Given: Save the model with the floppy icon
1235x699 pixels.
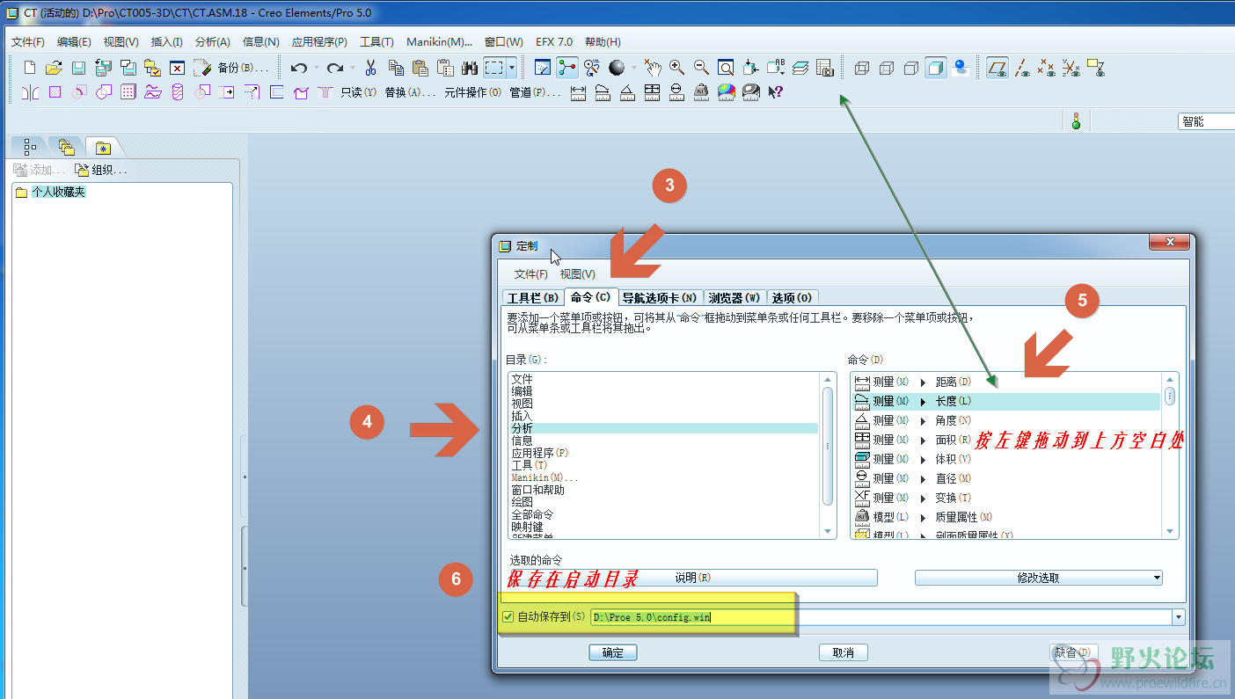Looking at the screenshot, I should point(78,68).
